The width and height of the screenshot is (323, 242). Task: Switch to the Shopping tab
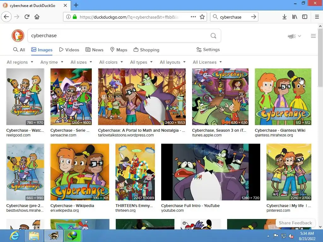point(146,50)
